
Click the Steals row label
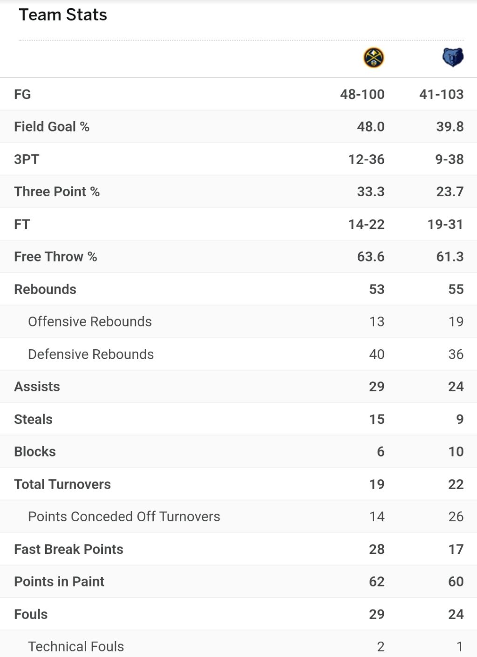coord(33,419)
